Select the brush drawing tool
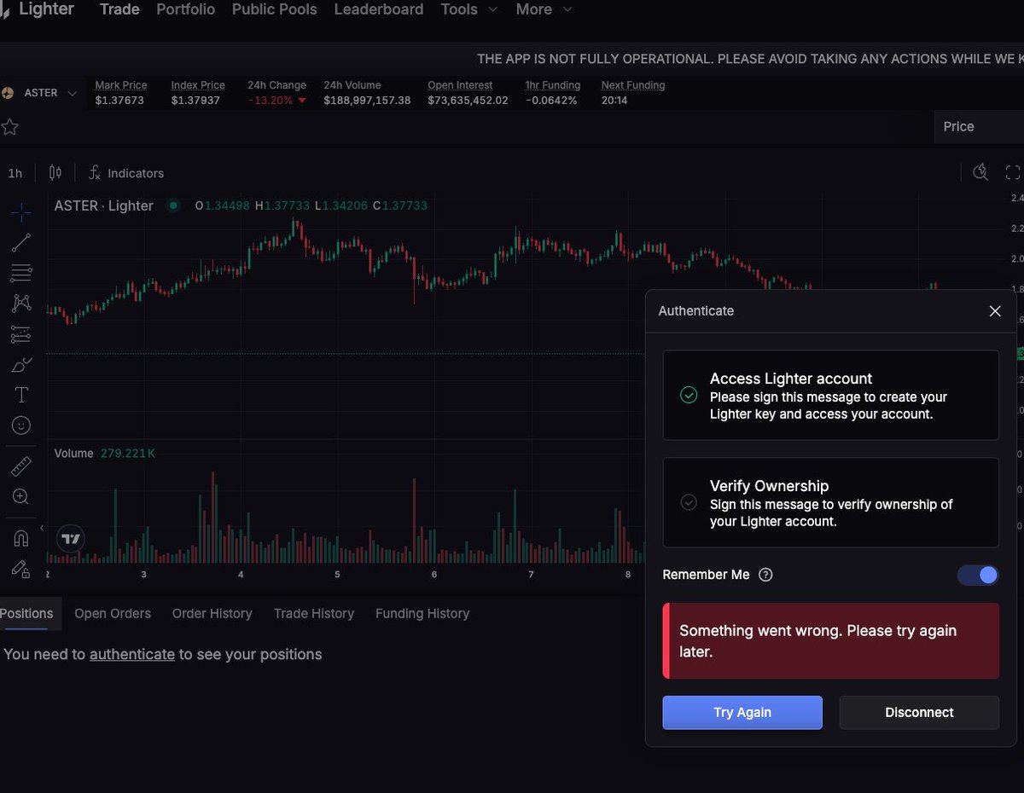The width and height of the screenshot is (1024, 793). (x=21, y=365)
